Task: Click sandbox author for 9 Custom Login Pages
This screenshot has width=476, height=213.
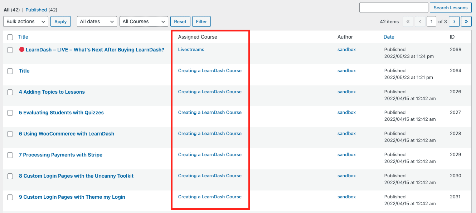Action: [x=346, y=197]
